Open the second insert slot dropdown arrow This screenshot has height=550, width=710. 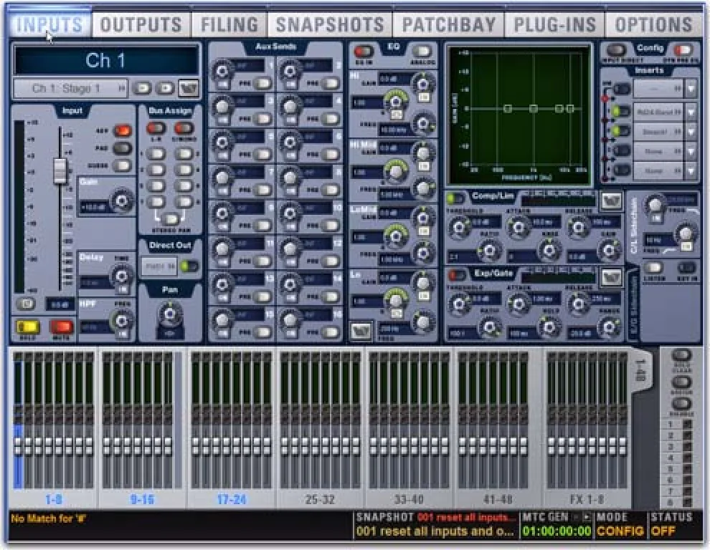691,112
